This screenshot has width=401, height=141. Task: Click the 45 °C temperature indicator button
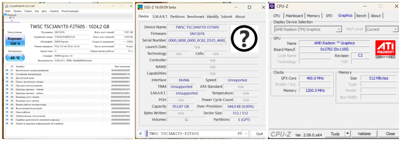pos(15,58)
